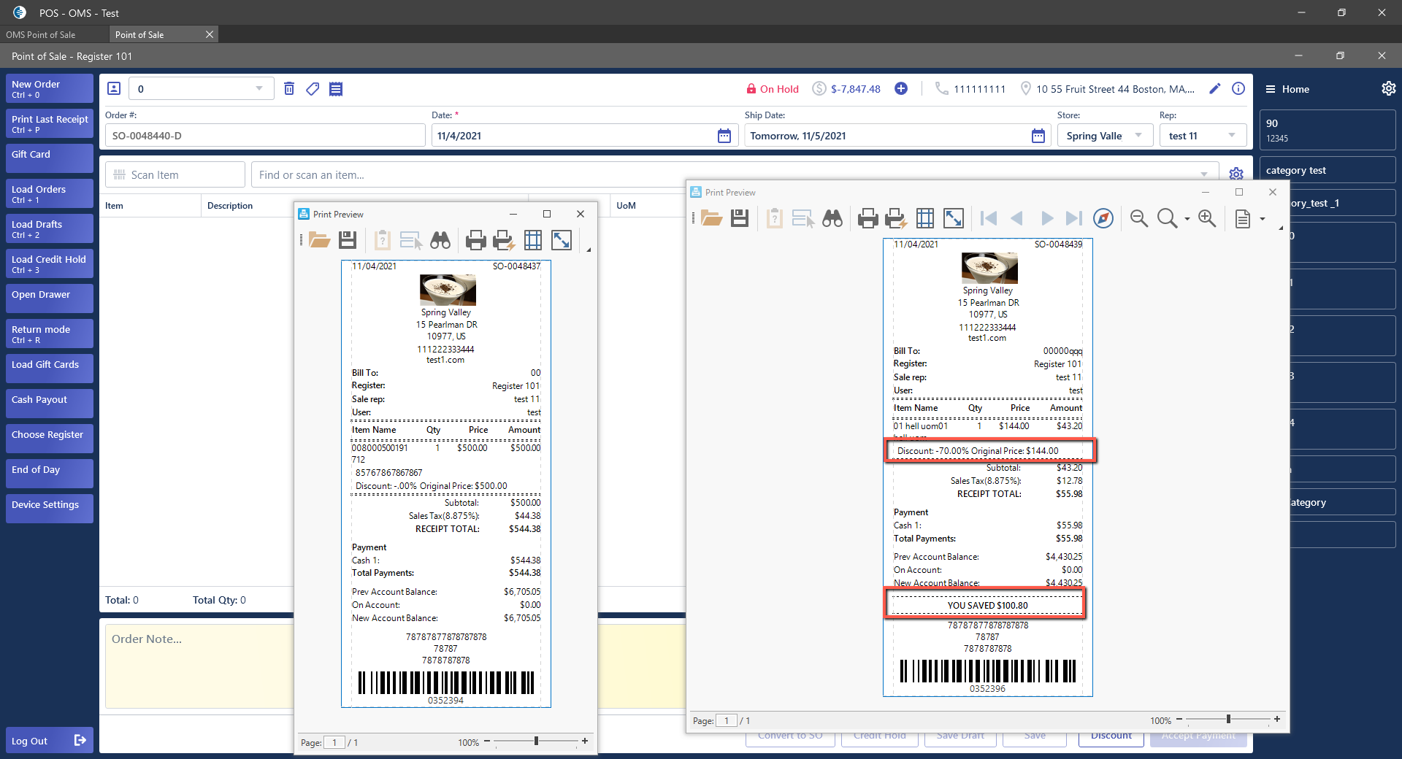Open the calendar picker for Ship Date

[1038, 136]
